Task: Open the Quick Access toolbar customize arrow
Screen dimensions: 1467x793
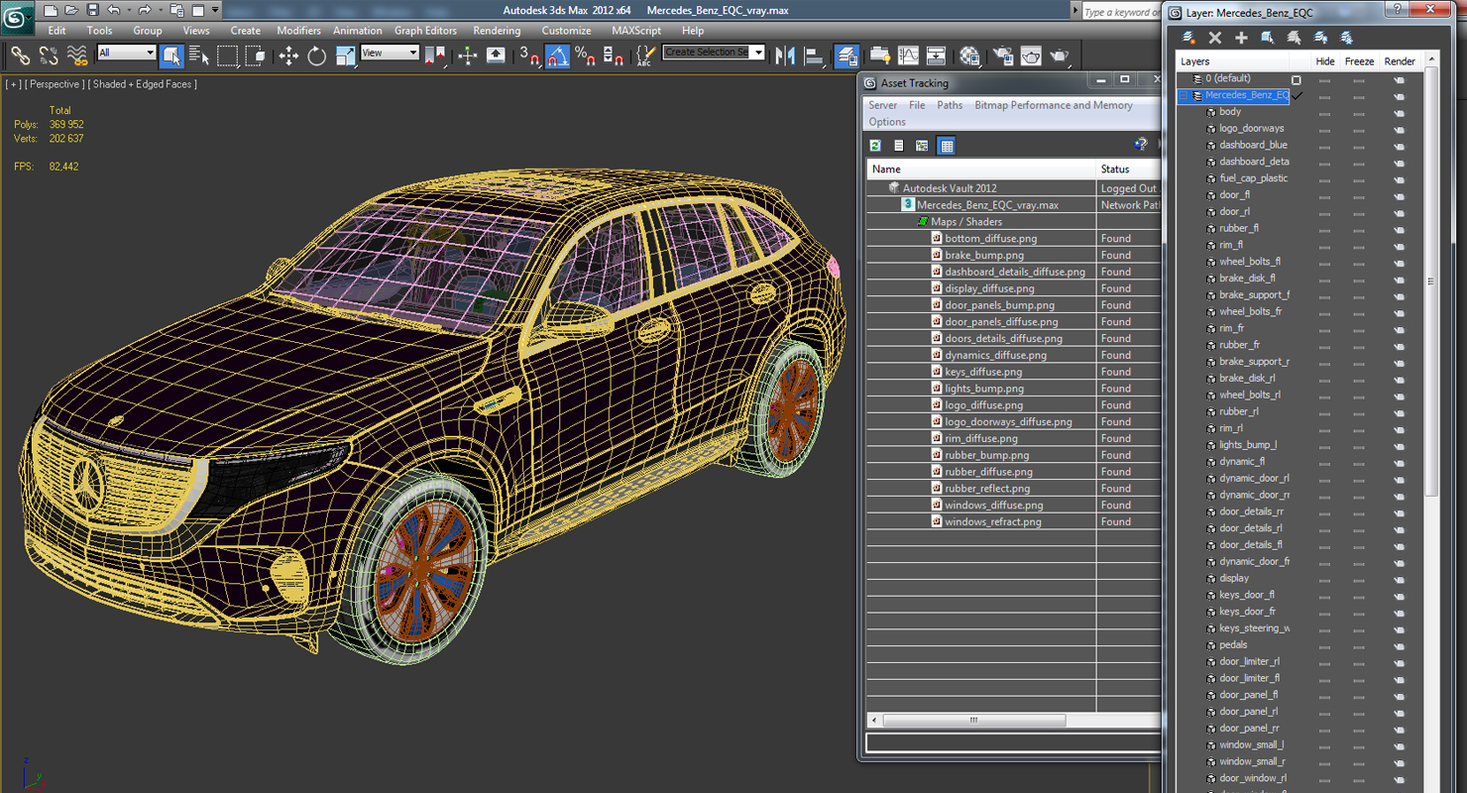Action: [215, 10]
